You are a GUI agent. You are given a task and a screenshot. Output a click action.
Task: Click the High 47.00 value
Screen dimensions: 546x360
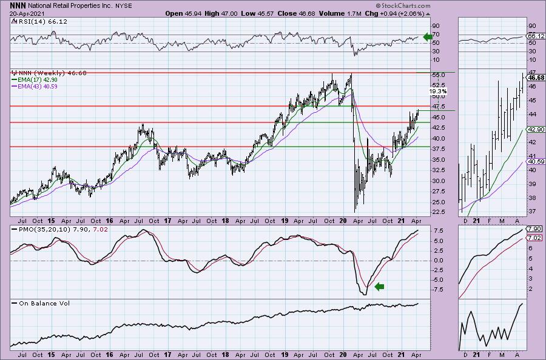[221, 13]
